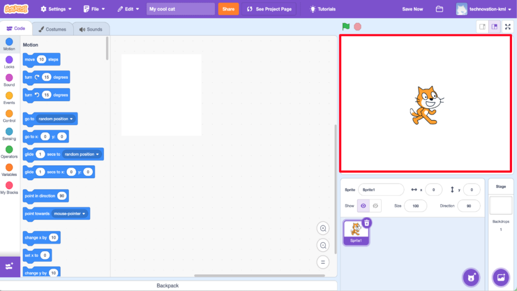Click the 'turn counterclockwise 15 degrees' block
Screen dimensions: 517x291
[x=46, y=95]
